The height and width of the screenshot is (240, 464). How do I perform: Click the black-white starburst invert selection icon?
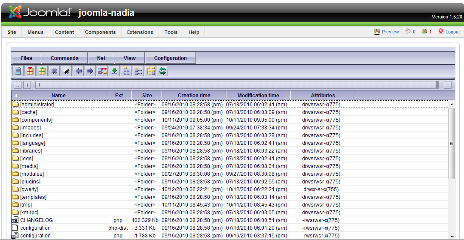66,71
